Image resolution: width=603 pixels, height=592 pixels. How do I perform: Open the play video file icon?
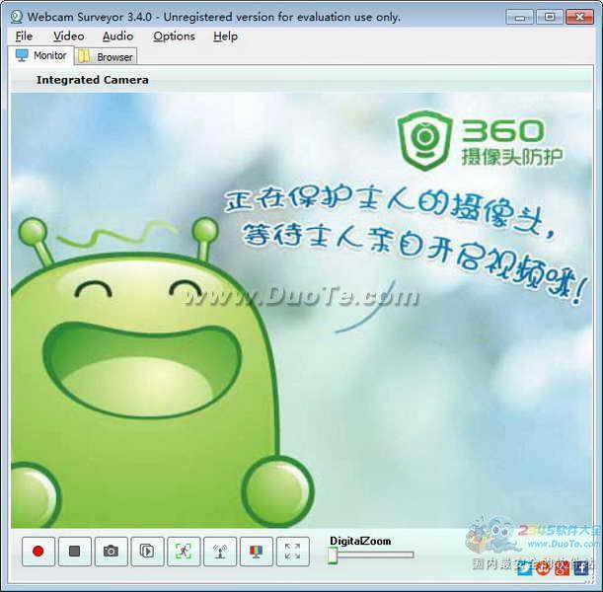[x=147, y=552]
